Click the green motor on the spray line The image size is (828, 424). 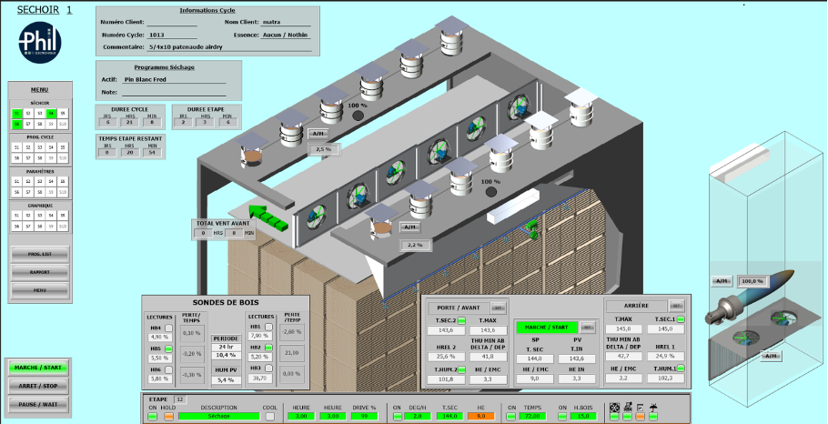pos(530,229)
